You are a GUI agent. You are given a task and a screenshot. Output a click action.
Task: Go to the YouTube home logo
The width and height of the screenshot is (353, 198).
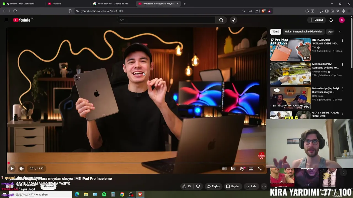22,20
